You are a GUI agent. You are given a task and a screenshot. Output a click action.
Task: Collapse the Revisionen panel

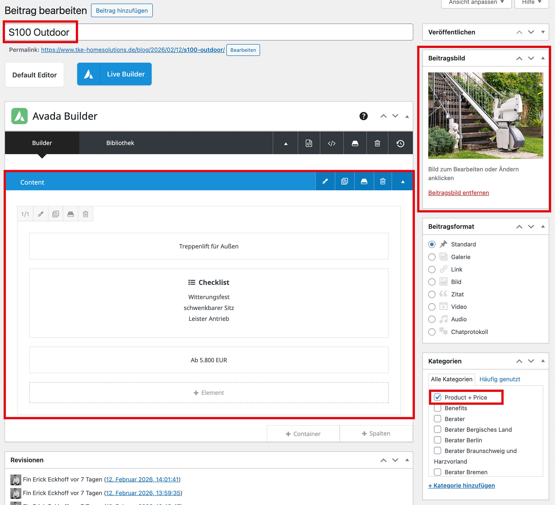click(x=407, y=460)
